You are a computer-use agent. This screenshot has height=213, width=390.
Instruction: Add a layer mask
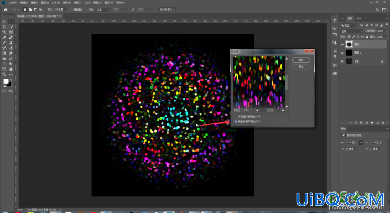[x=361, y=123]
